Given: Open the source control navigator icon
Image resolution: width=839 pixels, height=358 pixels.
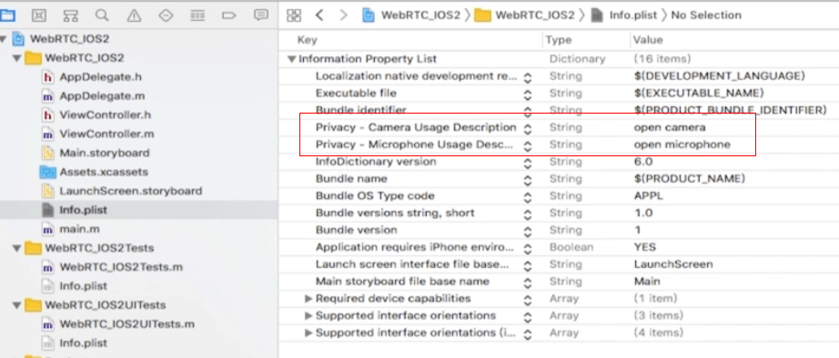Looking at the screenshot, I should point(38,15).
